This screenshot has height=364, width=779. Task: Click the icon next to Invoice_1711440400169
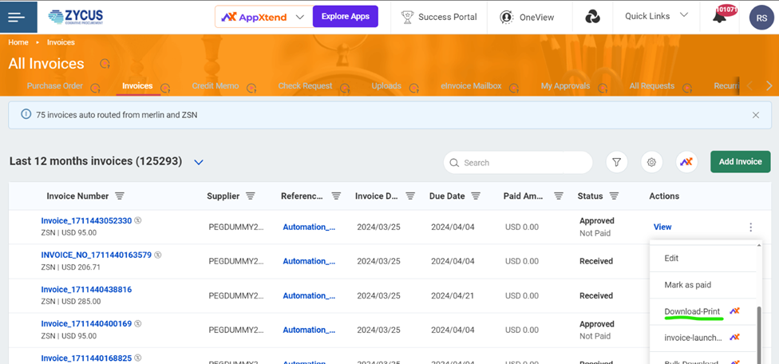pos(138,323)
